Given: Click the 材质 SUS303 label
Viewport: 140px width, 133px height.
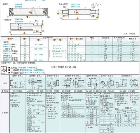Looking at the screenshot, I should pos(129,34).
